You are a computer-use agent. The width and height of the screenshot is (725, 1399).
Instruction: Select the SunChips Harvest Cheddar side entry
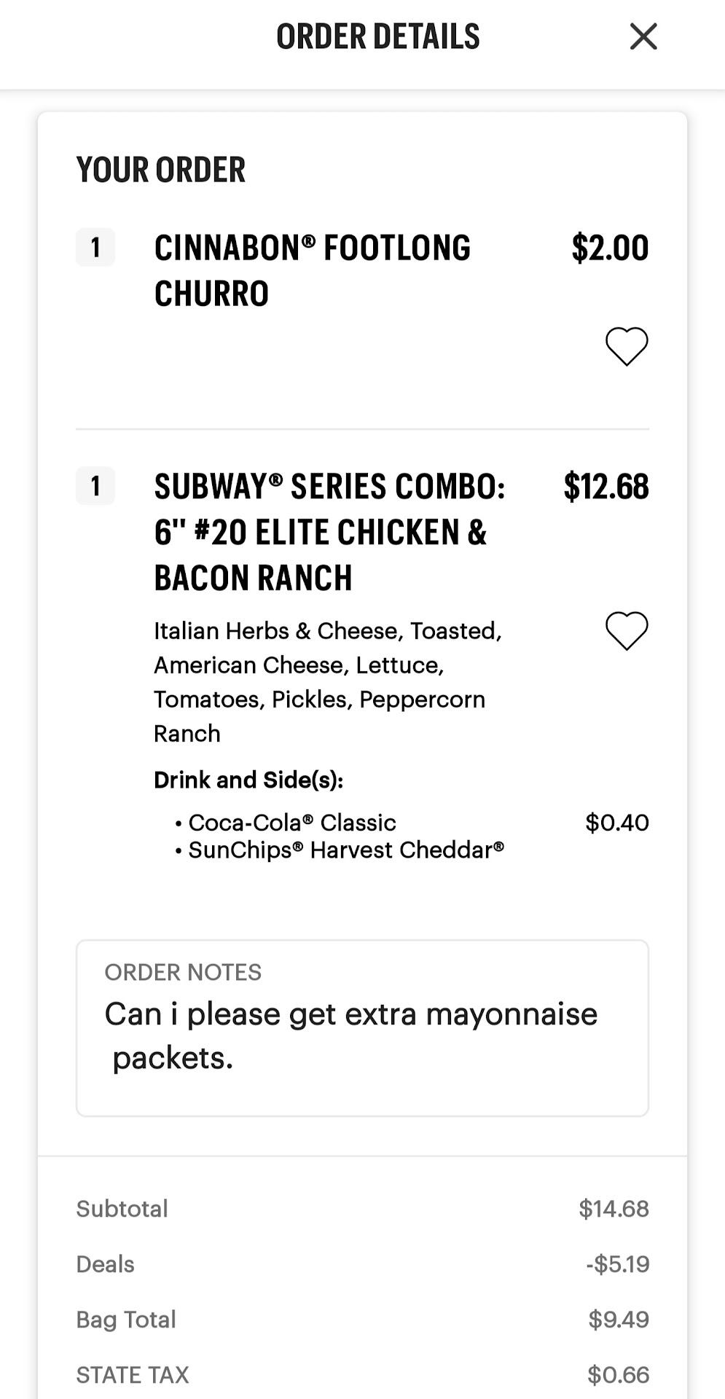point(345,850)
